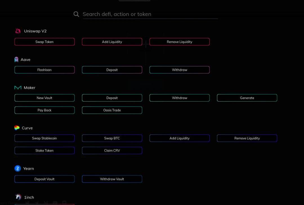The image size is (304, 205).
Task: Click the 1inch unicorn logo
Action: 18,197
